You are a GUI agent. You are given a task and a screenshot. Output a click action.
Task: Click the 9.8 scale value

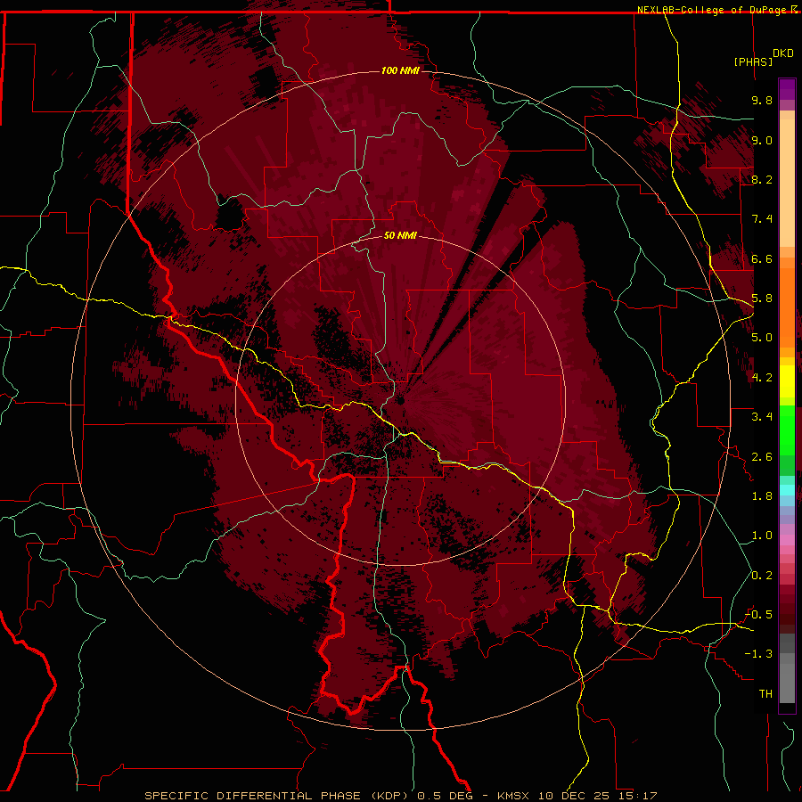click(762, 100)
